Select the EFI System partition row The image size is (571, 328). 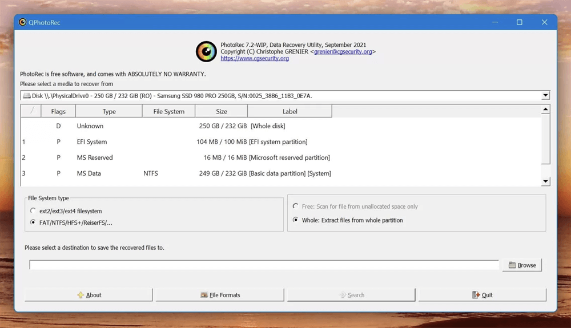[281, 142]
